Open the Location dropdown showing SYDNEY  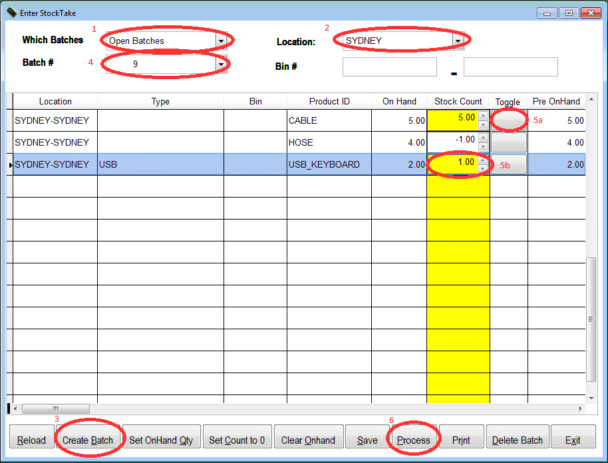click(457, 41)
